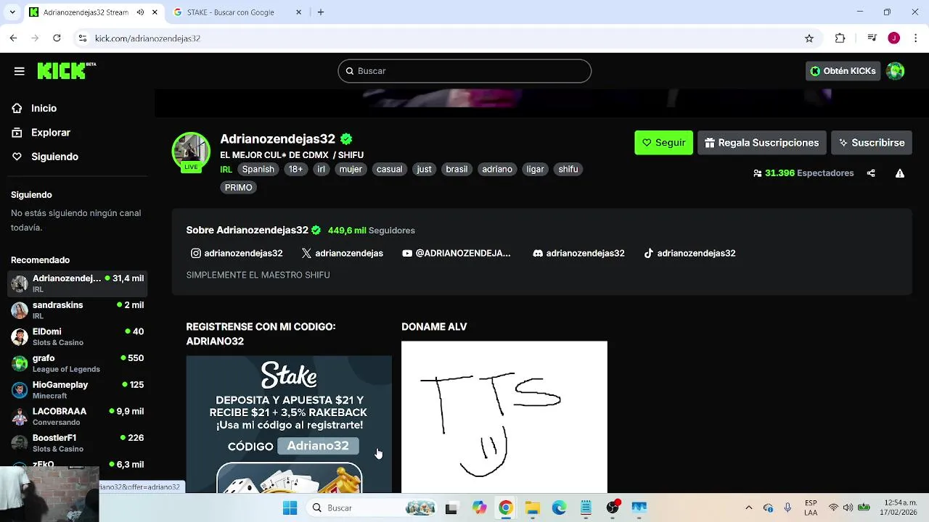
Task: Click the KICK logo
Action: (66, 70)
